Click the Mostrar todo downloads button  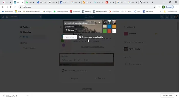click(167, 96)
